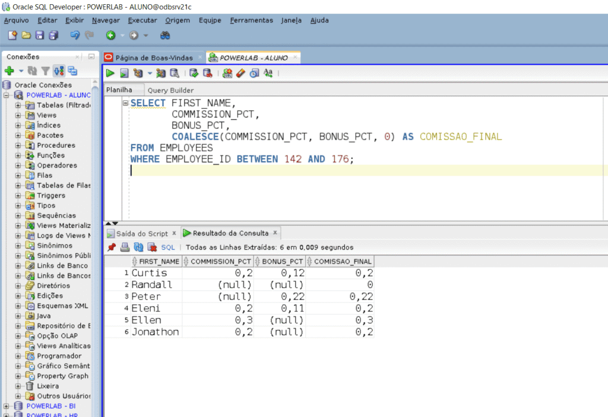Click the Run Script icon
Viewport: 608px width, 417px height.
[x=124, y=74]
